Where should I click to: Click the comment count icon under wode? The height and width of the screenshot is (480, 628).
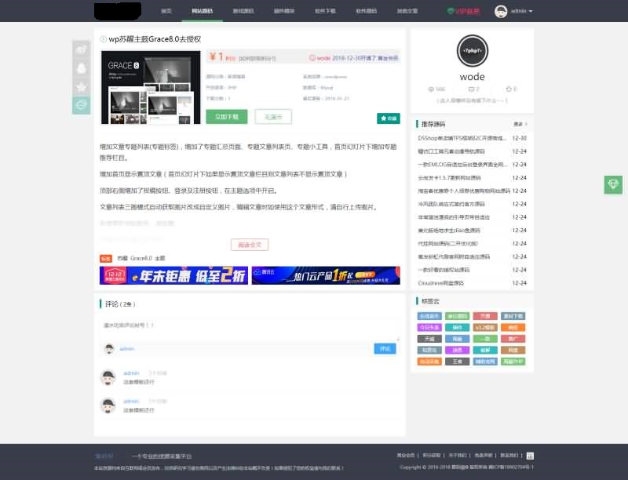click(x=471, y=89)
